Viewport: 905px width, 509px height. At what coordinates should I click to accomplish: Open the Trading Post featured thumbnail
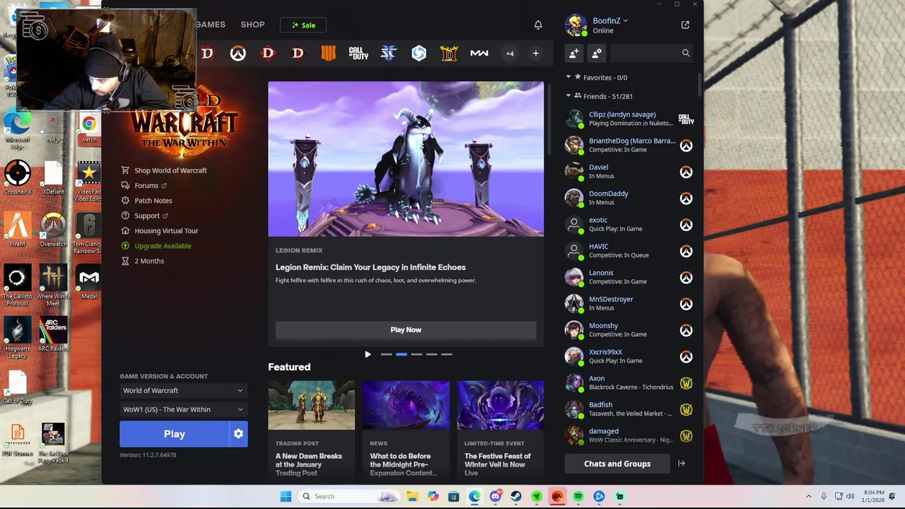311,406
